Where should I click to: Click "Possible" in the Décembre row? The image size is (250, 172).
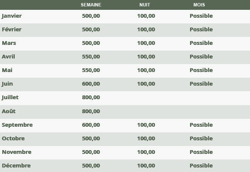tap(201, 166)
